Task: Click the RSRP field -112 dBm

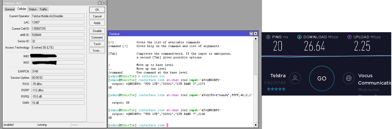Action: (58, 90)
